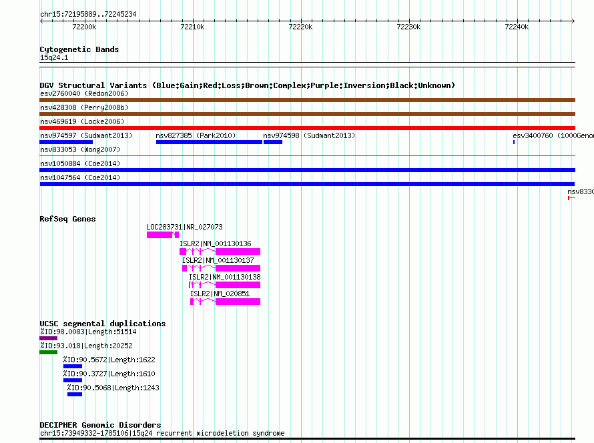Image resolution: width=594 pixels, height=443 pixels.
Task: Click the LOC283731|NR_027073 gene glyph
Action: [x=163, y=235]
